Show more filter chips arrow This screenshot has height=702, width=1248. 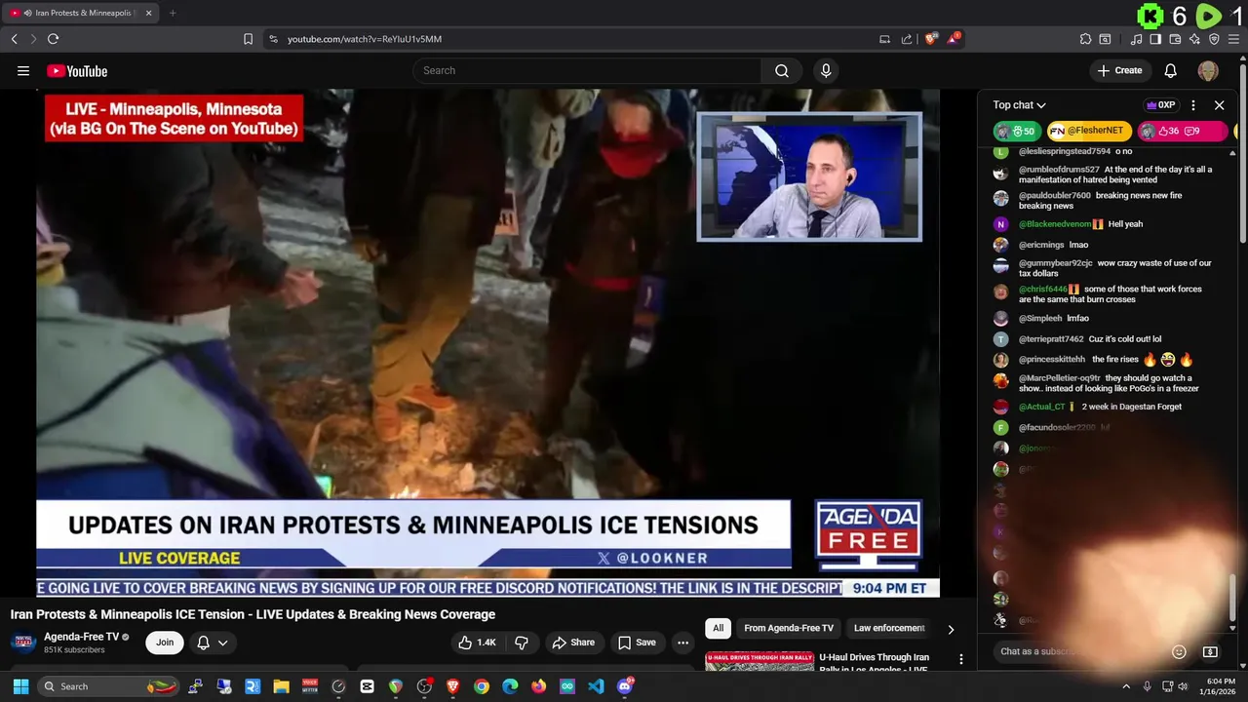point(951,629)
